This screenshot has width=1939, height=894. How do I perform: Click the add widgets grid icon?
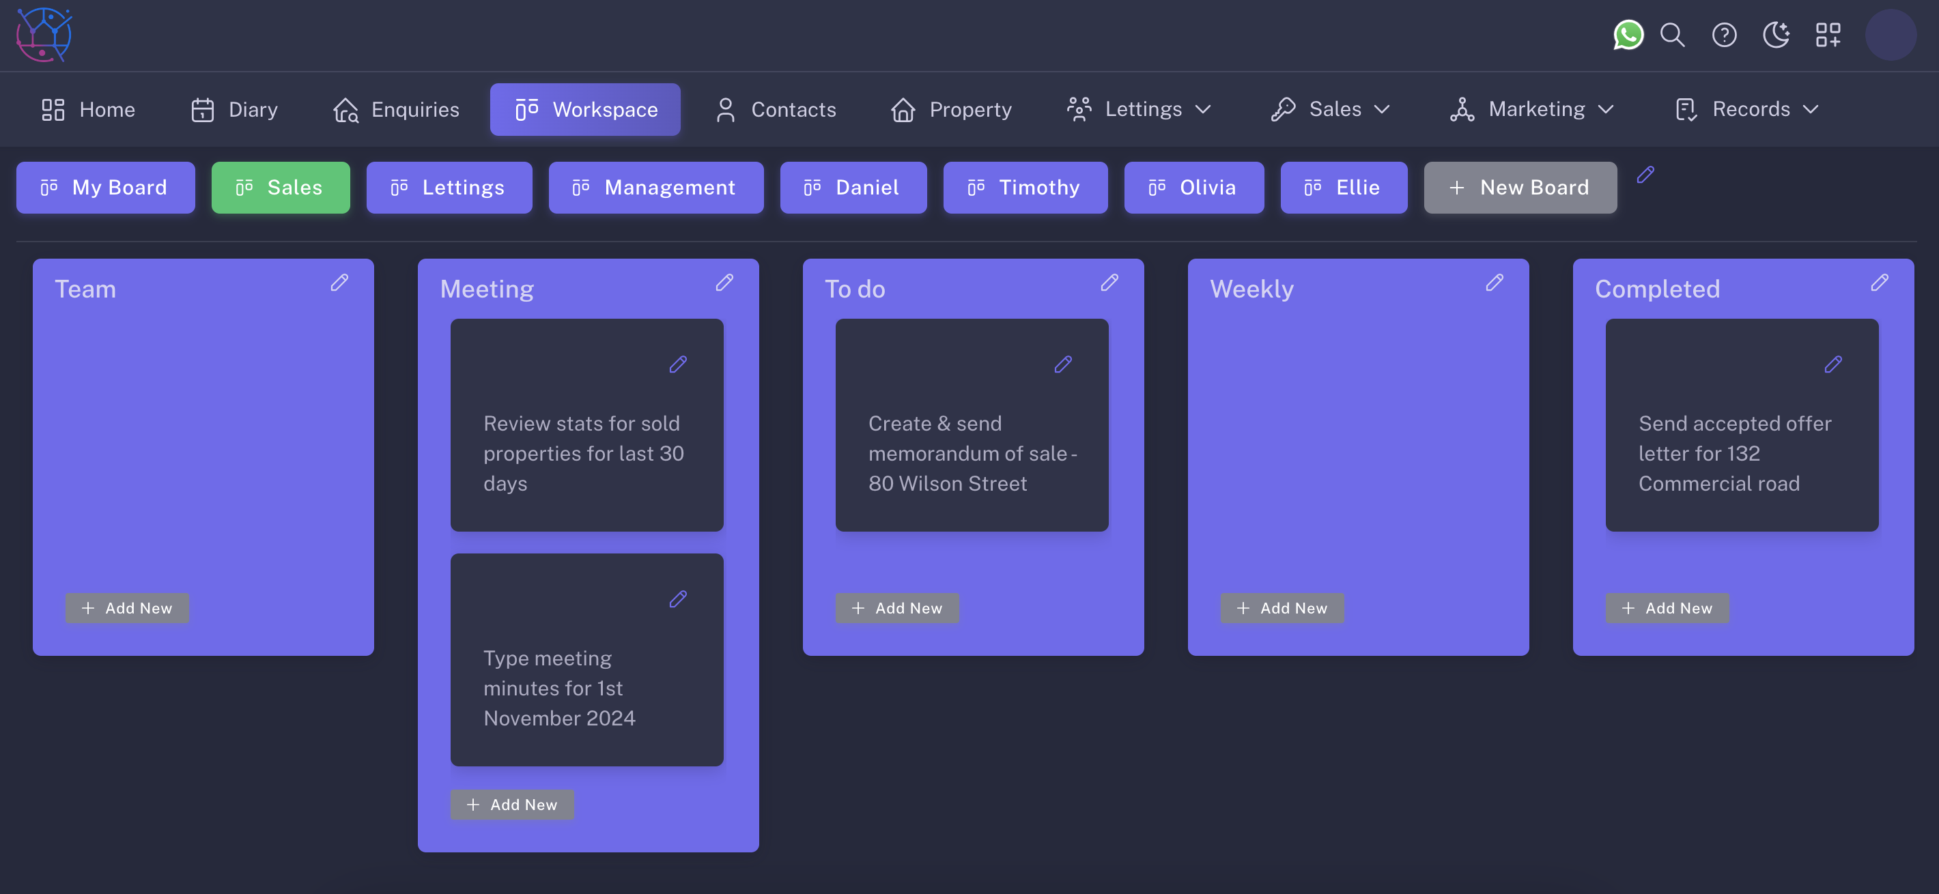(1828, 35)
